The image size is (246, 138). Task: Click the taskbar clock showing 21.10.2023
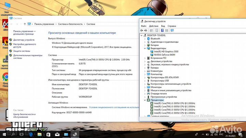(230, 135)
